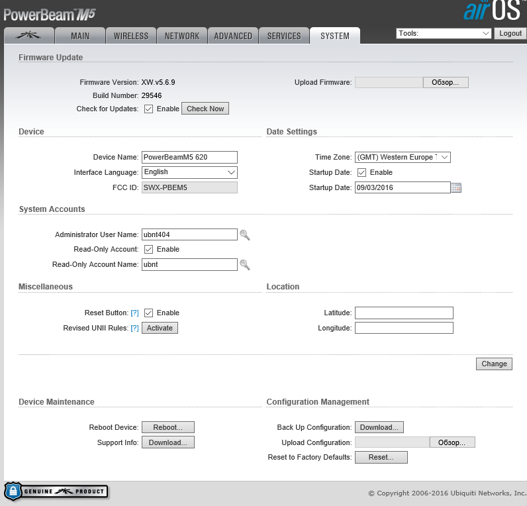
Task: Open the Interface Language dropdown
Action: point(189,172)
